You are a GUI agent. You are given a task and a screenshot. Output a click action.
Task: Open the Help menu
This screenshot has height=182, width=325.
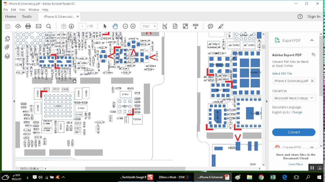[45, 10]
